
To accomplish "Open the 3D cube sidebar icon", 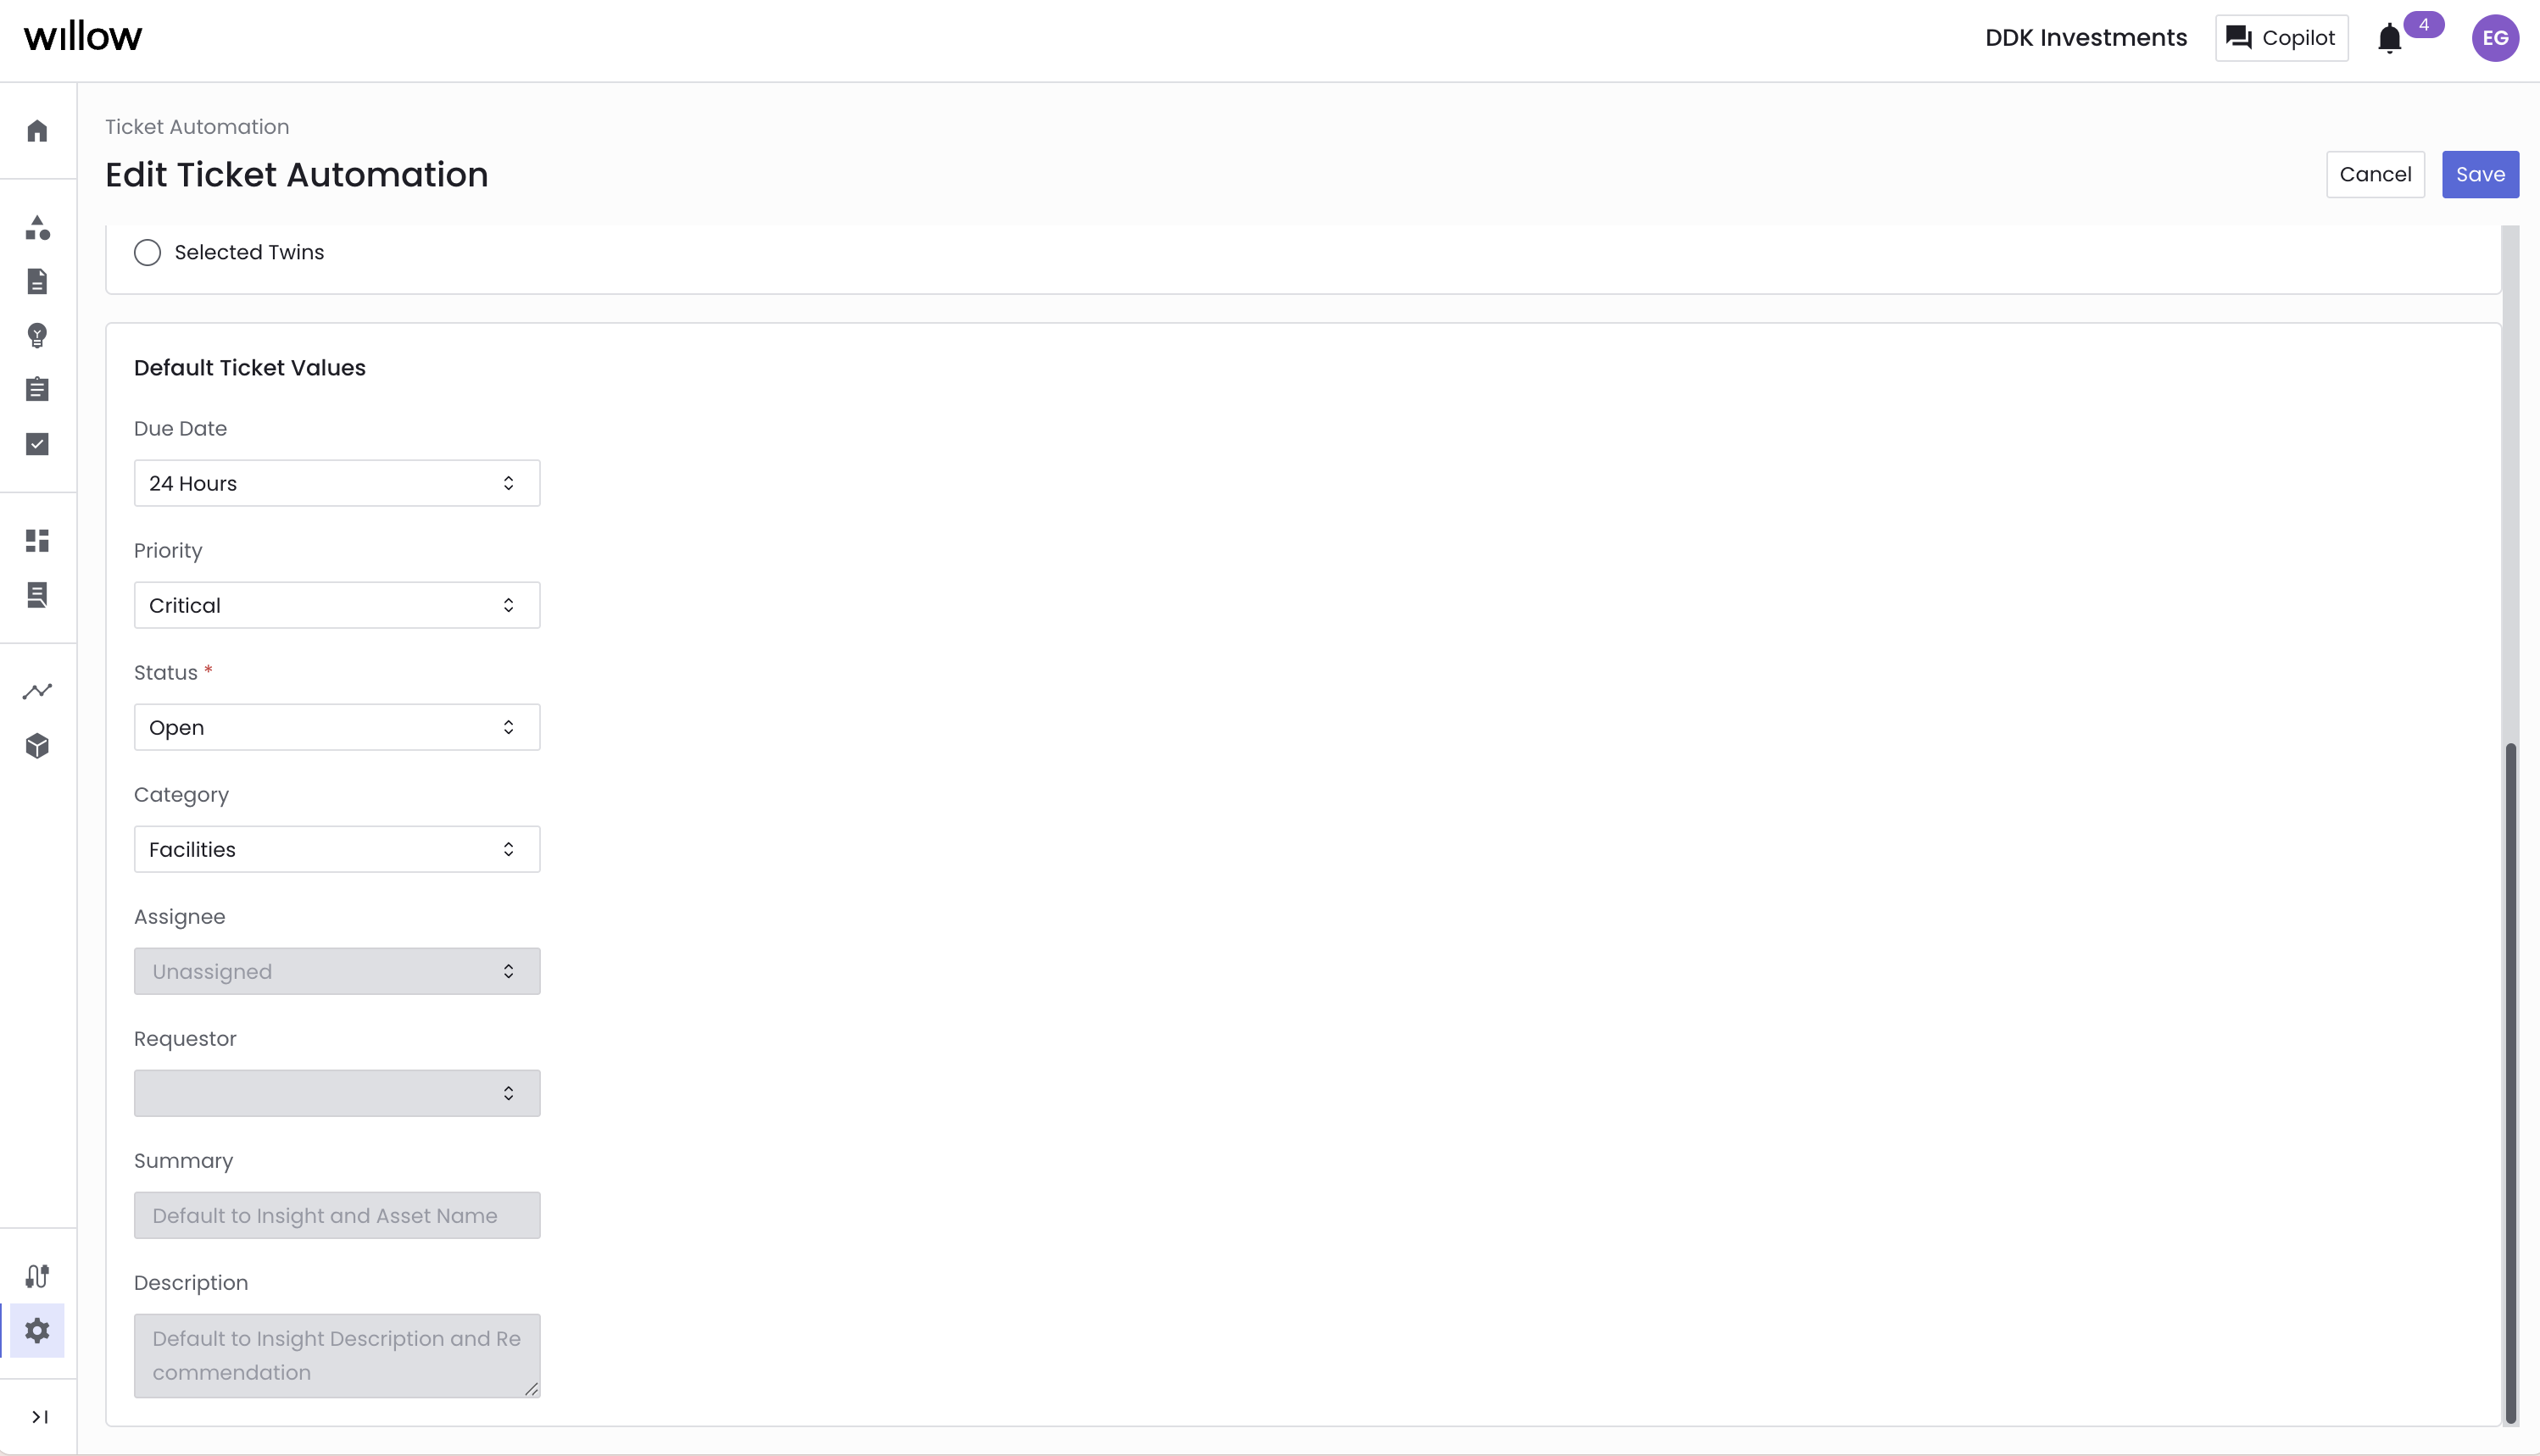I will pos(37,746).
